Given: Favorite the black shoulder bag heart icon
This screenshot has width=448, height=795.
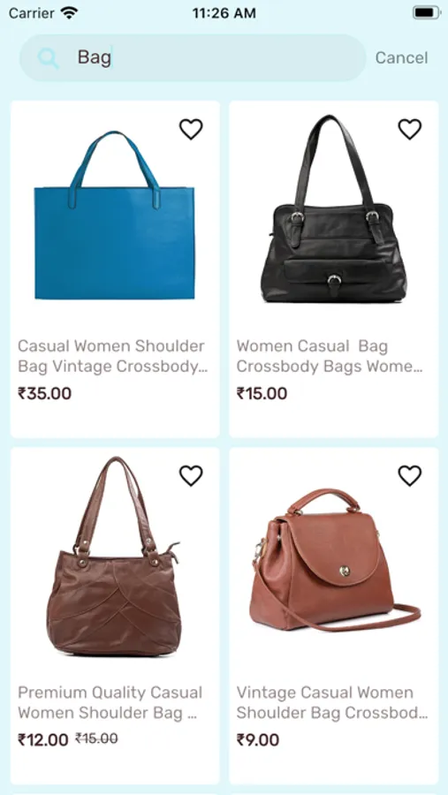Looking at the screenshot, I should (x=409, y=129).
